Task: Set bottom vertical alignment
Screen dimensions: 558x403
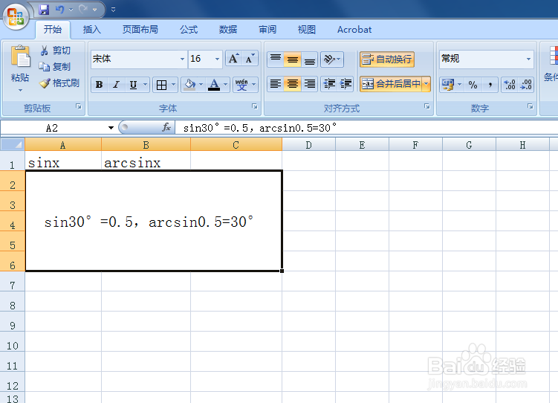Action: coord(310,59)
